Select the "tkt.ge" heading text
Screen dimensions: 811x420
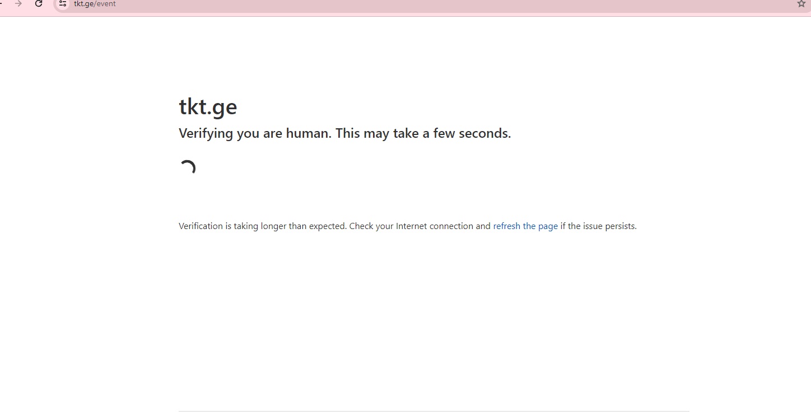(208, 106)
